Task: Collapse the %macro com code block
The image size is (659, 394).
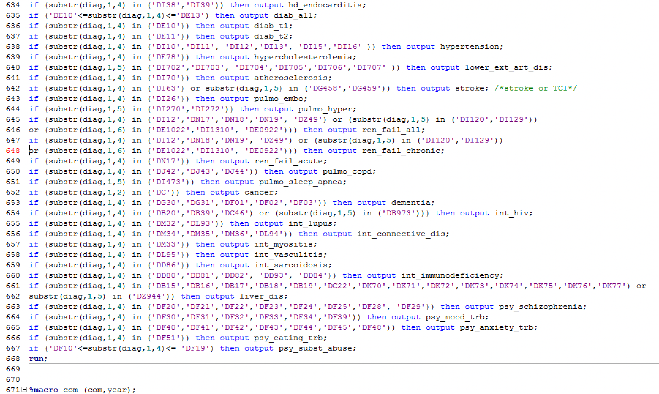Action: click(24, 389)
